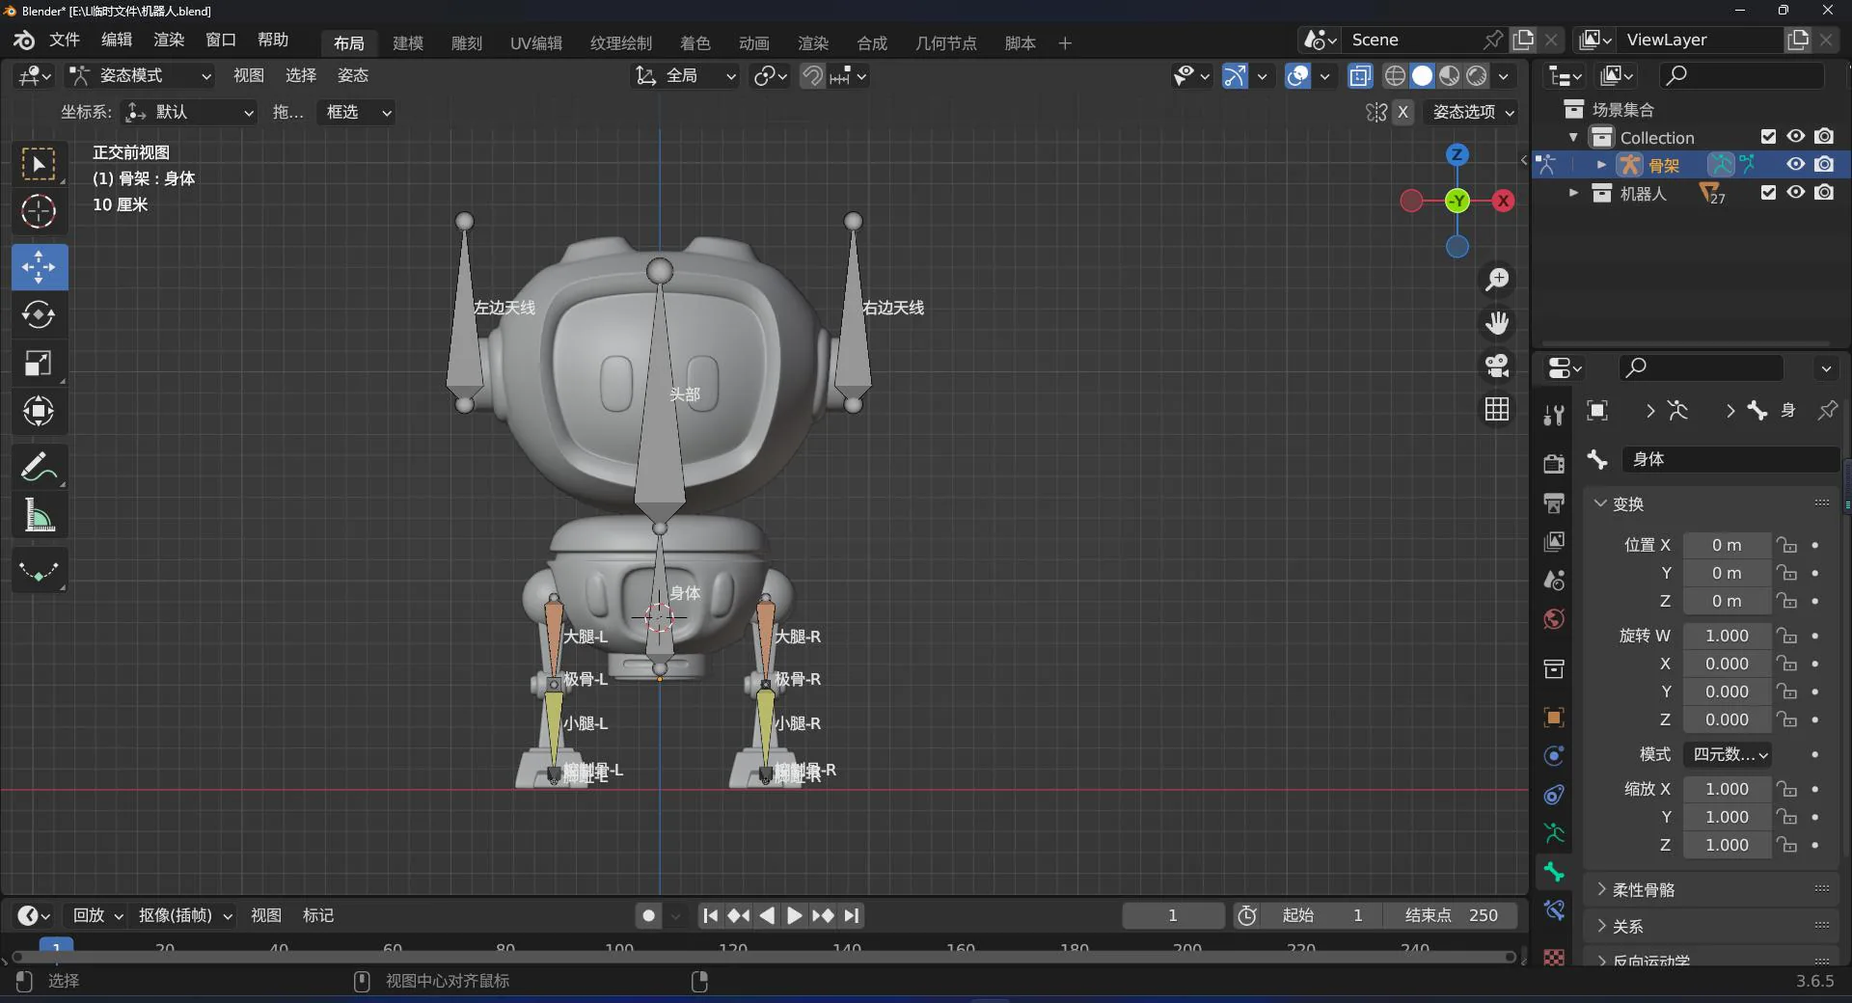Open the 姿态 menu in header

point(353,75)
